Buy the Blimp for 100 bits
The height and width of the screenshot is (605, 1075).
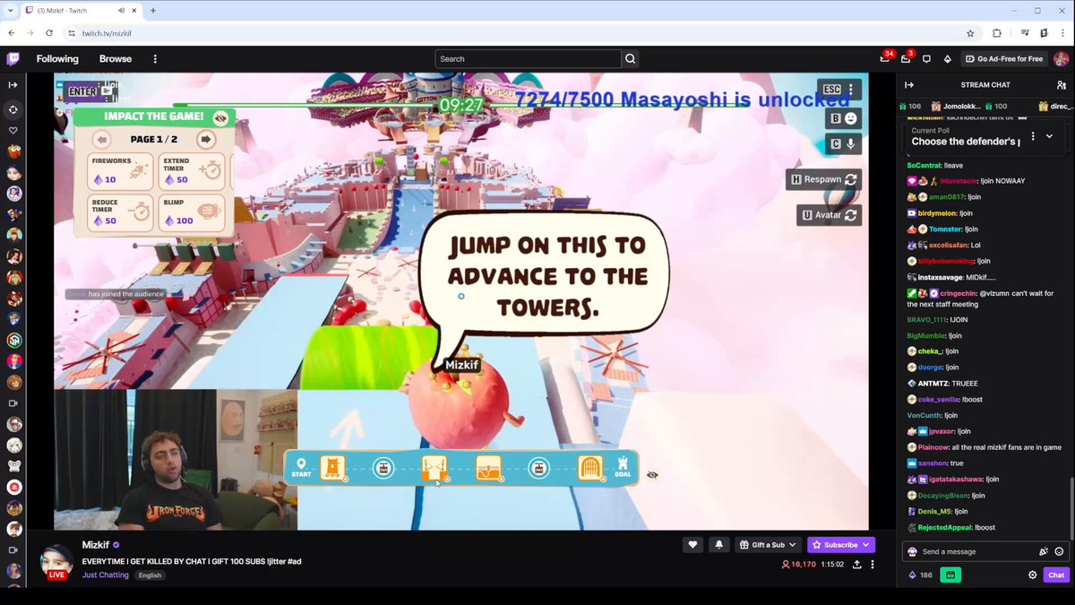pyautogui.click(x=191, y=212)
